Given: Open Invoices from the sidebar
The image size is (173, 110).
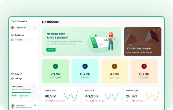Looking at the screenshot, I should [23, 40].
